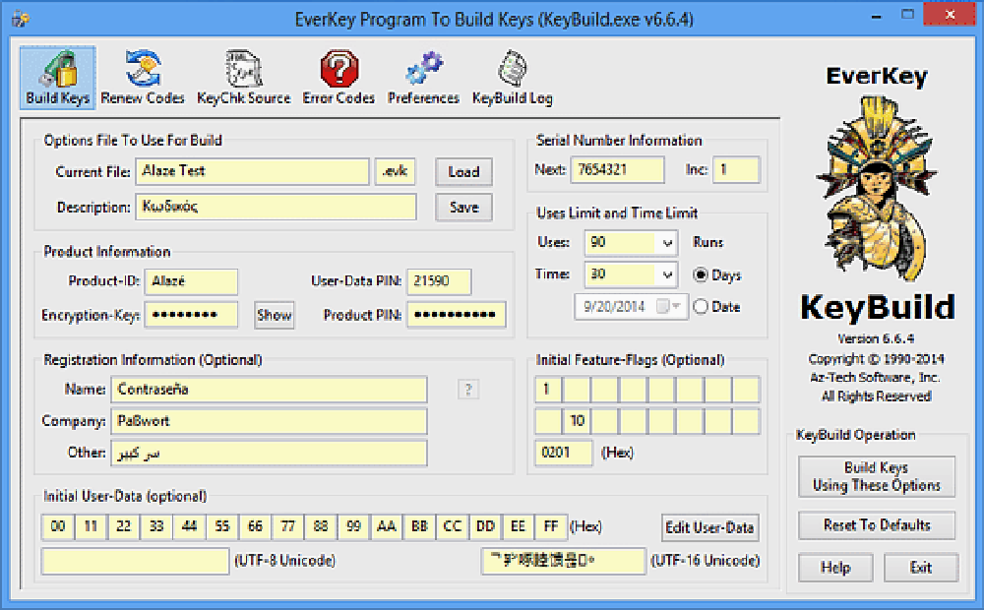Click the Encryption-Key password field
Viewport: 984px width, 610px height.
tap(192, 315)
